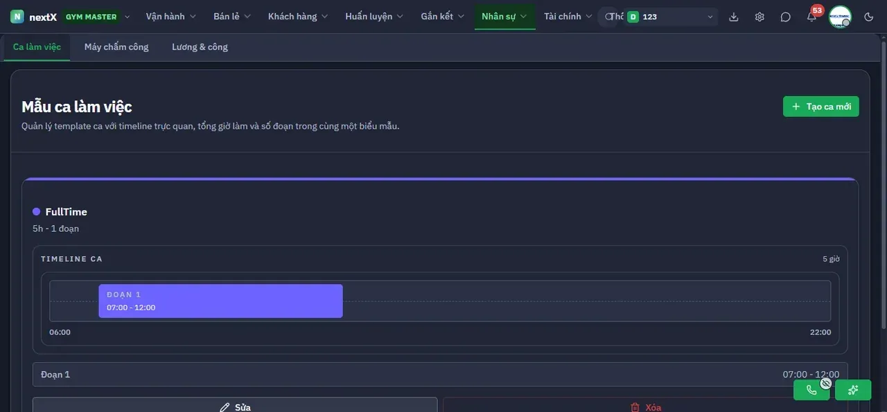The width and height of the screenshot is (887, 412).
Task: Expand the Huấn luyện menu
Action: click(374, 17)
